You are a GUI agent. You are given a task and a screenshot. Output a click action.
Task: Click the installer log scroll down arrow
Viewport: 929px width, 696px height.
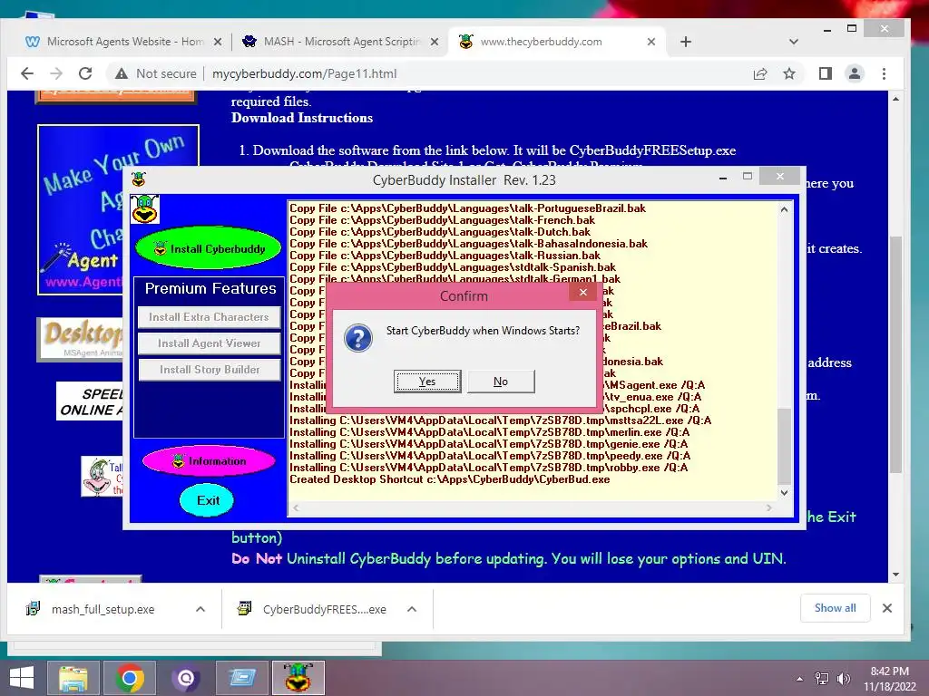point(785,492)
